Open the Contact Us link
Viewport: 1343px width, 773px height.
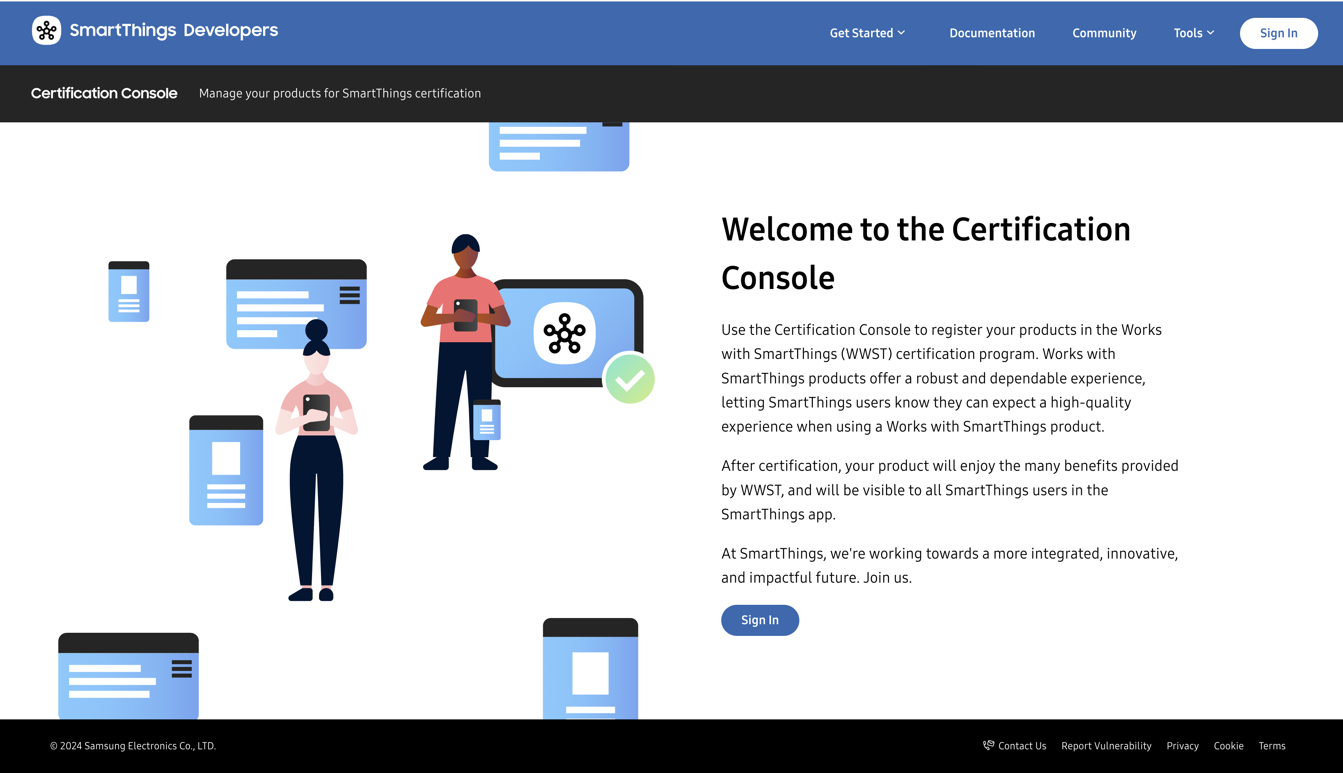tap(1022, 746)
